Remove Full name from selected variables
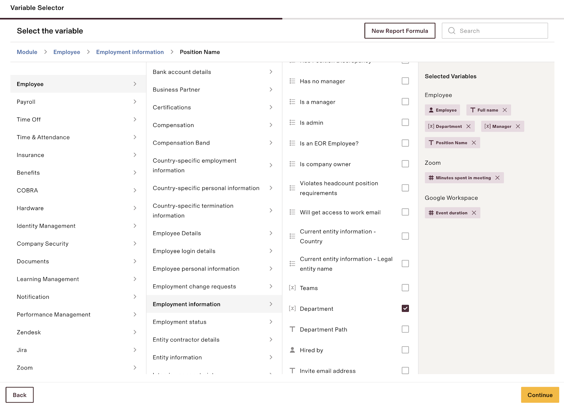Viewport: 564px width, 404px height. tap(505, 110)
